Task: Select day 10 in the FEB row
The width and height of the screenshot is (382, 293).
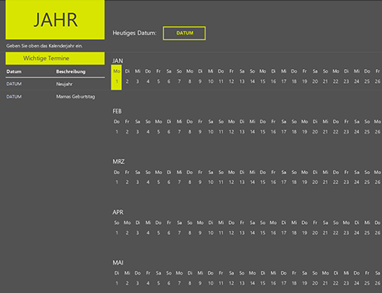Action: point(210,132)
